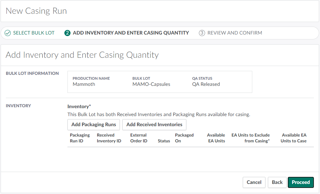Click the External Order ID column header
The width and height of the screenshot is (320, 194).
coord(139,138)
